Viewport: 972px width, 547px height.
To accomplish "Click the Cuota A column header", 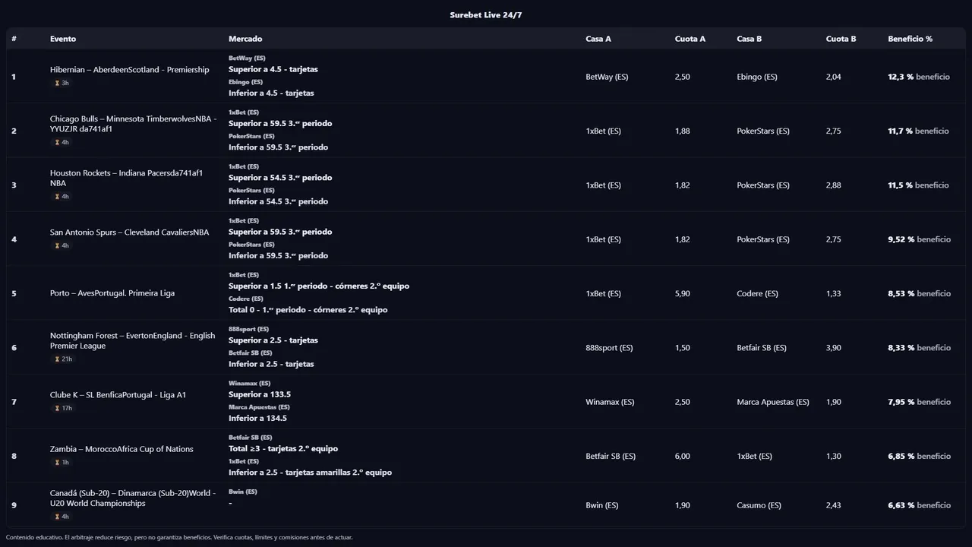I will (690, 39).
